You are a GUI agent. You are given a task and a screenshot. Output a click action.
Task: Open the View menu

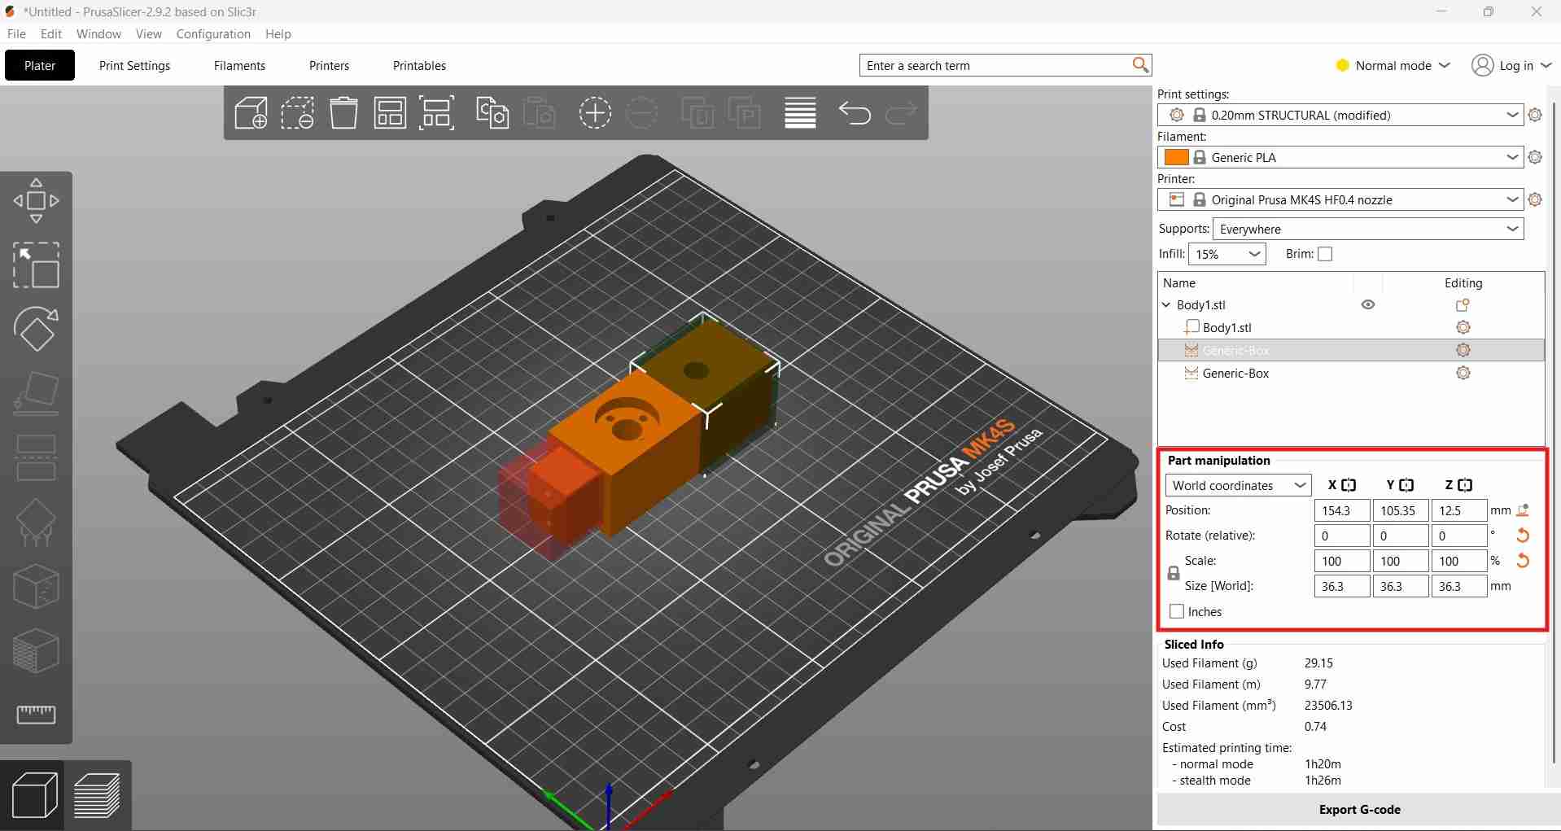tap(149, 33)
